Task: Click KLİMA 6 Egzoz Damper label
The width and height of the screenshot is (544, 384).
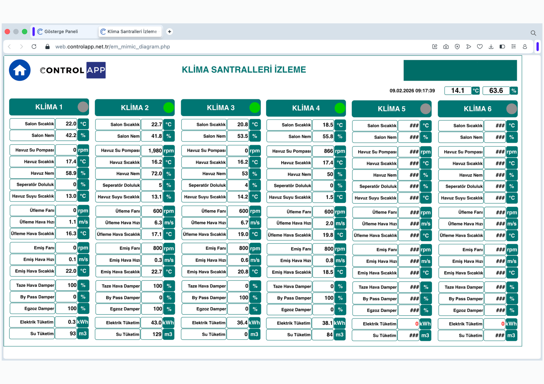Action: click(x=461, y=310)
